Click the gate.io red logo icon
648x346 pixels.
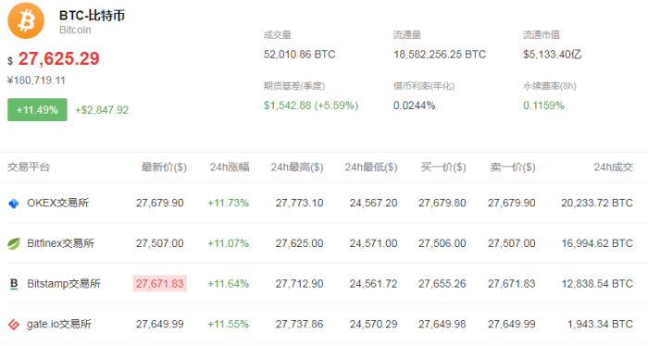tap(14, 325)
